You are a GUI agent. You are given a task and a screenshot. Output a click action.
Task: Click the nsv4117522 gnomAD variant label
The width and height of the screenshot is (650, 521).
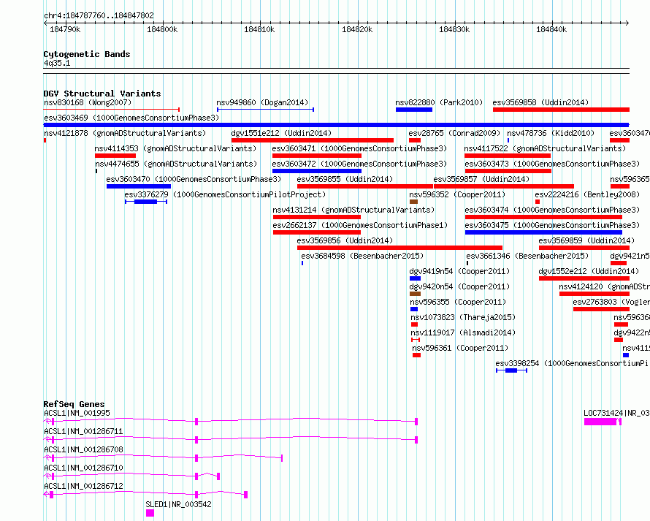pos(545,148)
